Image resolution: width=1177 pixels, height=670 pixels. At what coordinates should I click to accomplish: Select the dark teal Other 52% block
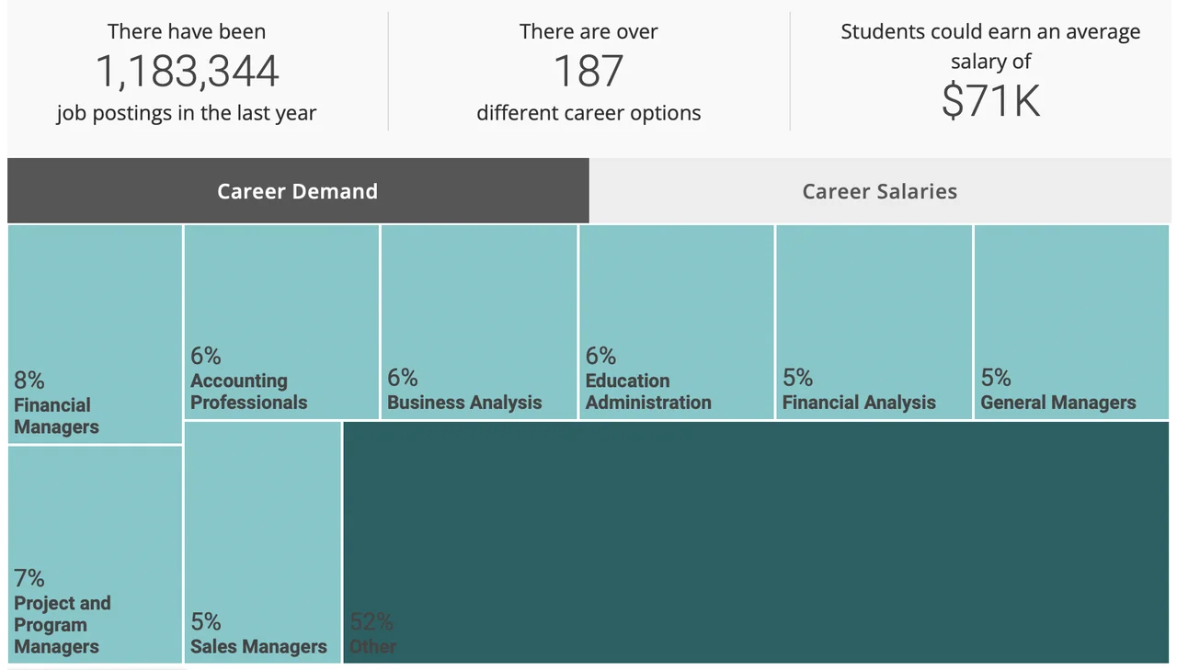click(x=756, y=542)
